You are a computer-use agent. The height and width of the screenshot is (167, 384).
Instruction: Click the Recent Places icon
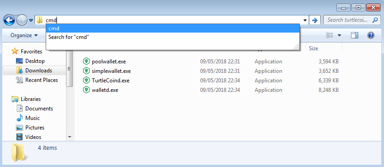[19, 80]
